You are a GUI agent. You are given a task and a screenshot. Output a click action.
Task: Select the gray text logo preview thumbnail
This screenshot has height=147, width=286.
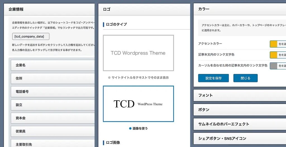[139, 53]
